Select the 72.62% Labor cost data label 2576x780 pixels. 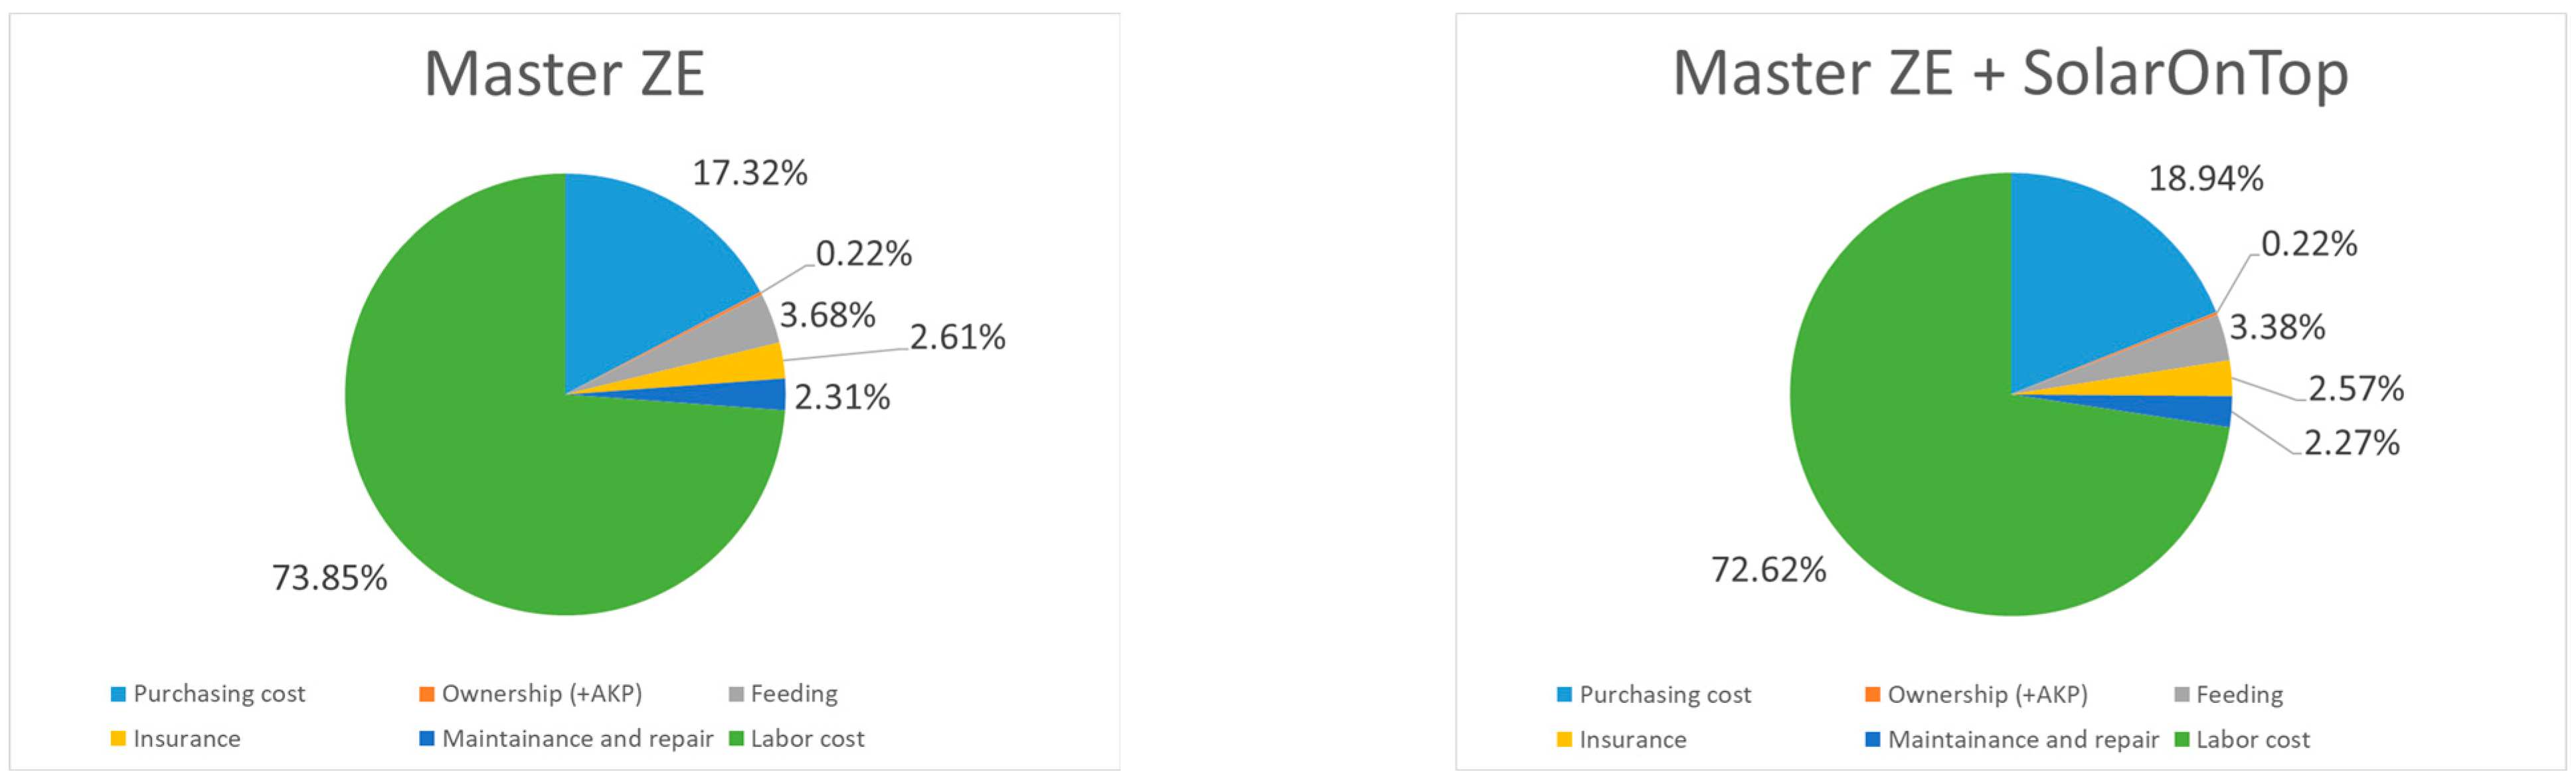tap(1768, 570)
